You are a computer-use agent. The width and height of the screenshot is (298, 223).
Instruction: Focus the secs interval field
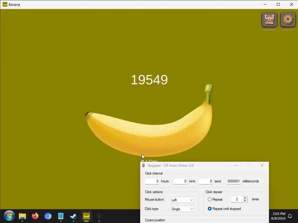tap(205, 181)
